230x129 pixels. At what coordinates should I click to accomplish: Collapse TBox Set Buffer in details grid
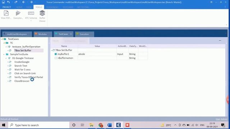pyautogui.click(x=52, y=50)
